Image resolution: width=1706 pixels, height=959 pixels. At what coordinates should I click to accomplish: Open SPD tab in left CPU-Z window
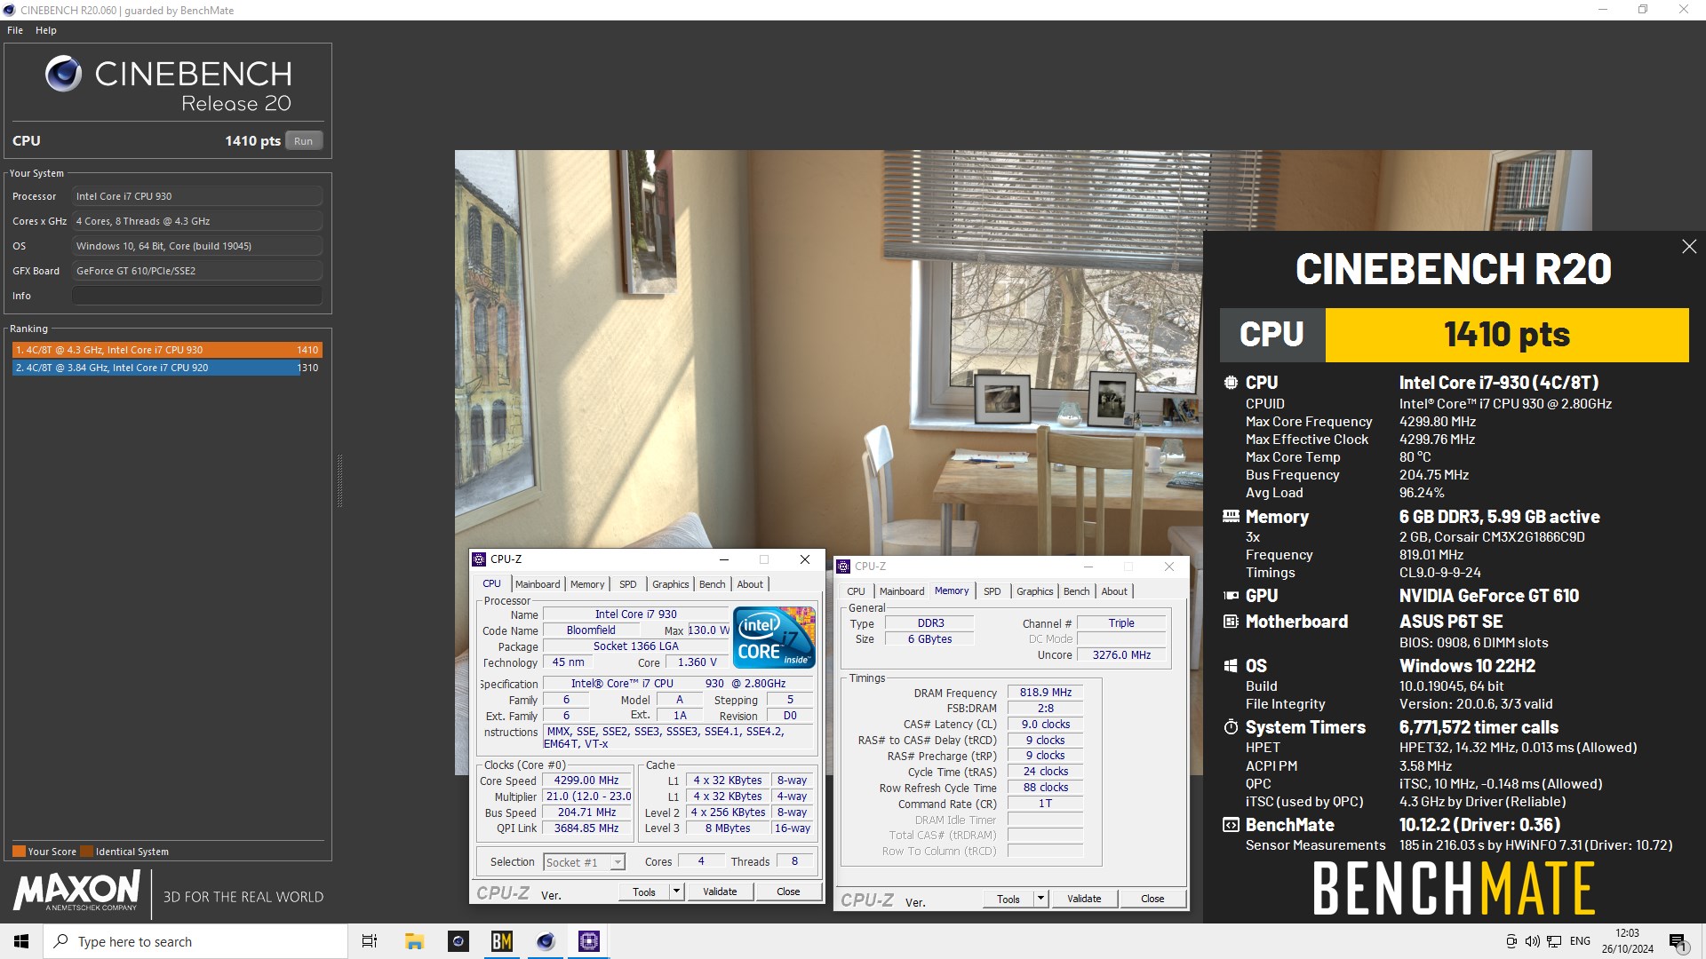(x=628, y=584)
